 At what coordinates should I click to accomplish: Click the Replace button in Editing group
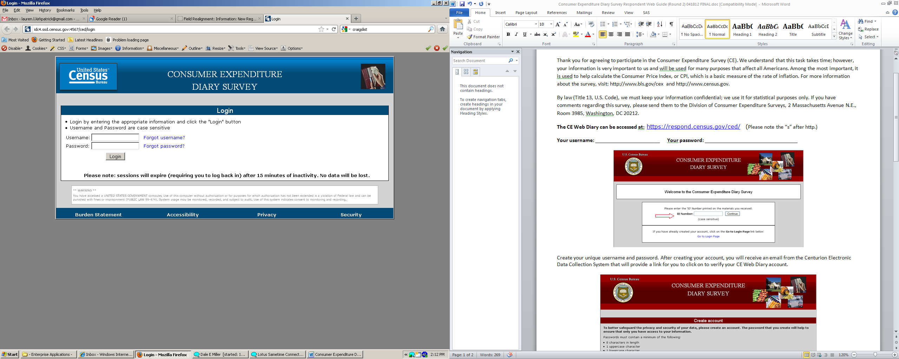tap(868, 29)
